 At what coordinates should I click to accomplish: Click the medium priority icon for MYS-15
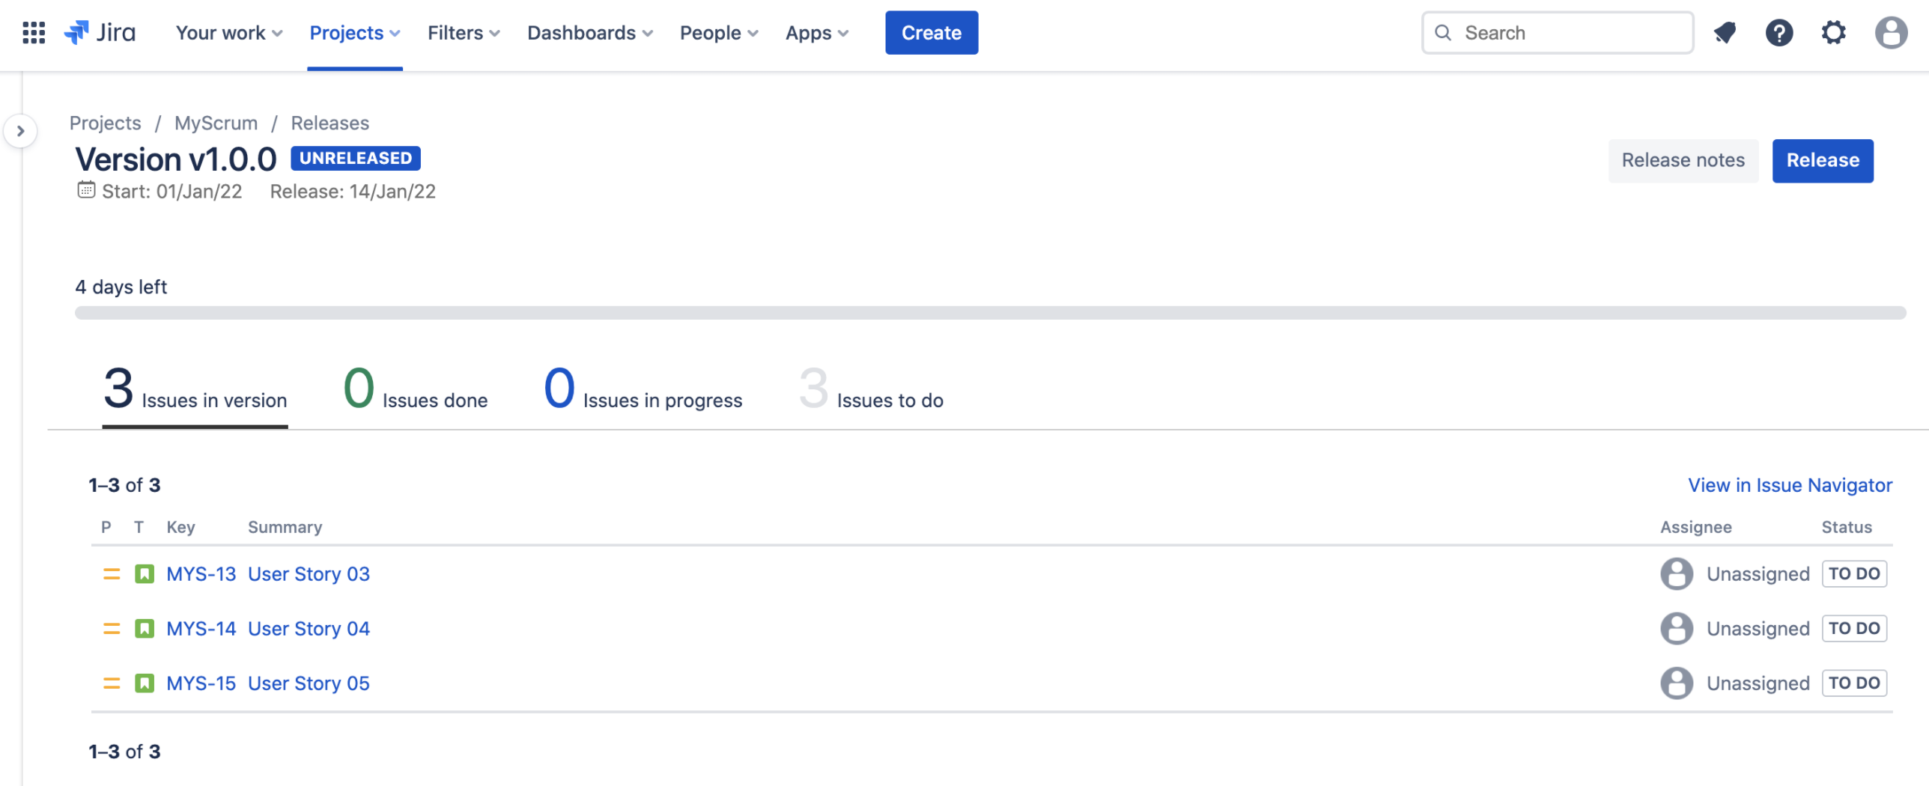[112, 683]
